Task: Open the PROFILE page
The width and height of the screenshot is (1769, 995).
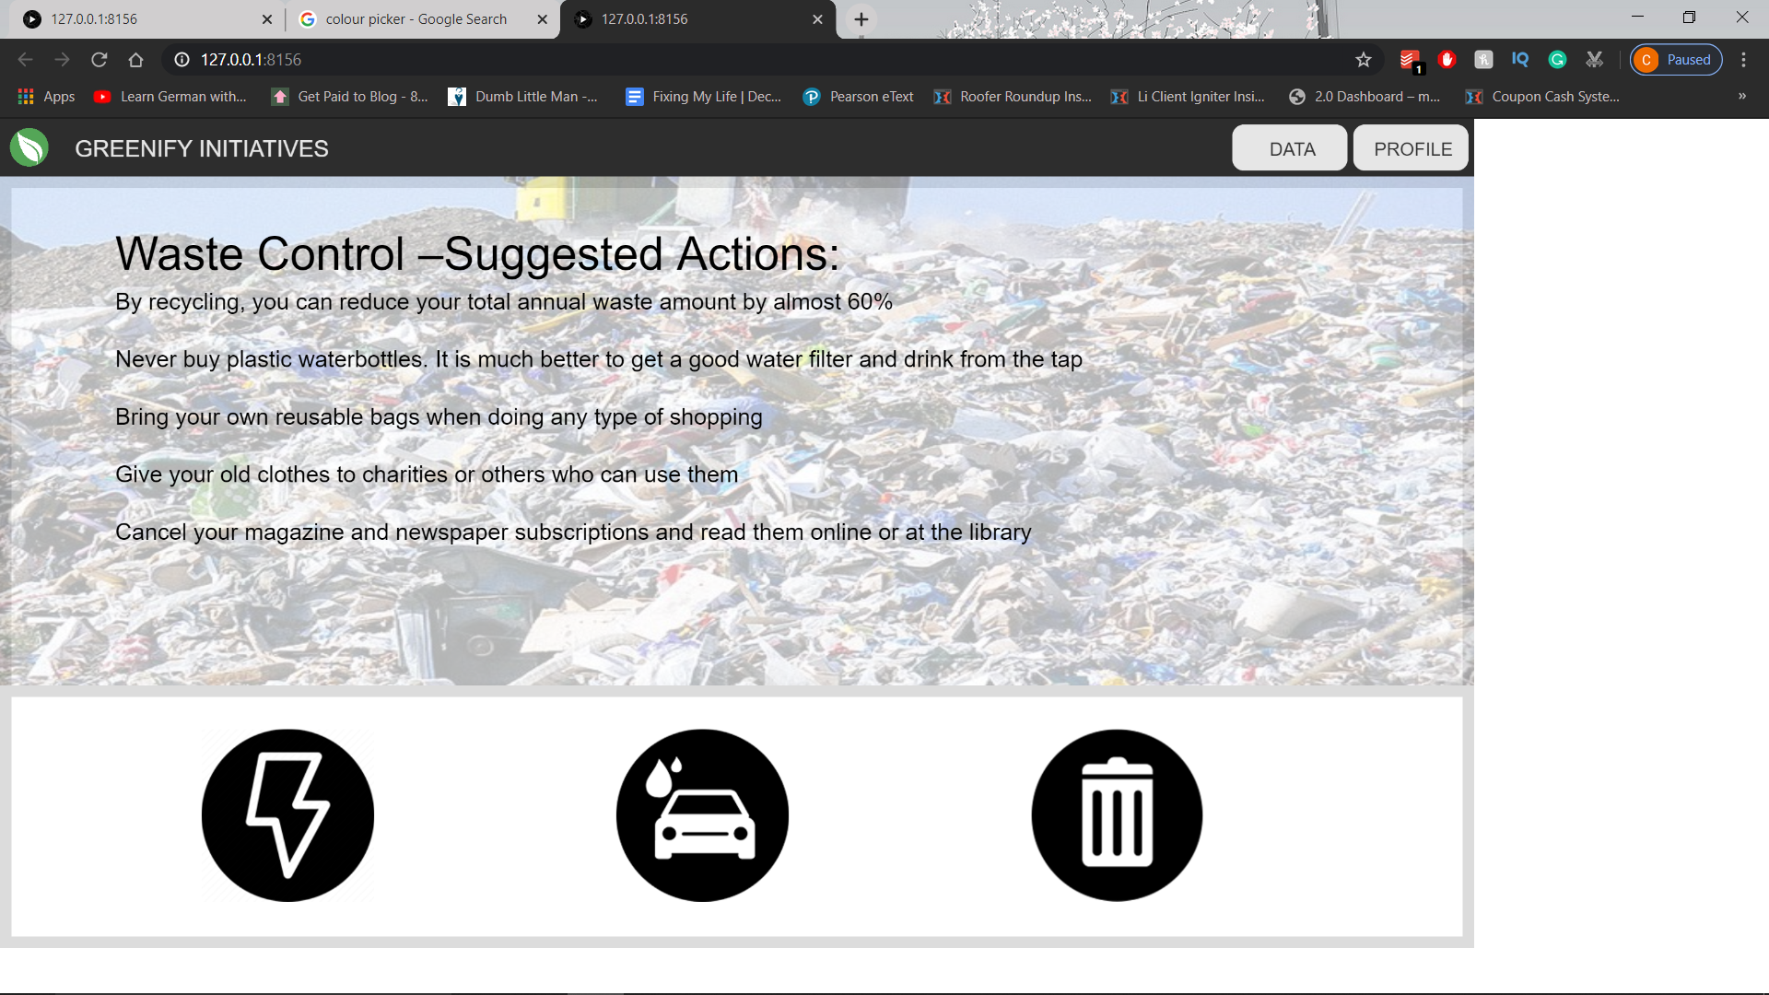Action: (x=1412, y=148)
